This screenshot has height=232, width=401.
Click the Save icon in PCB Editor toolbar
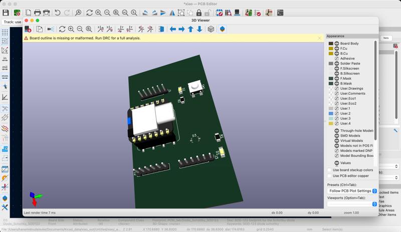(x=6, y=13)
